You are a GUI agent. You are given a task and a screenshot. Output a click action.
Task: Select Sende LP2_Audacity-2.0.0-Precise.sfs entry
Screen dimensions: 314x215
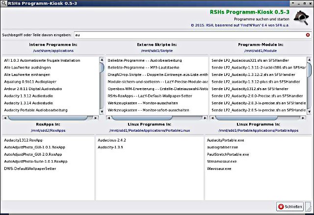coord(258,96)
